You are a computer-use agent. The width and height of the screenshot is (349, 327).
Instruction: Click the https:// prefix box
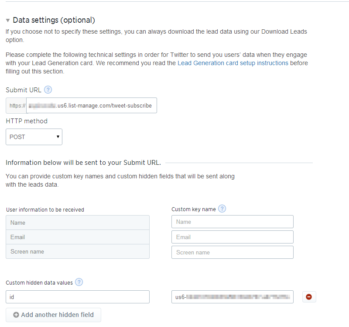17,106
